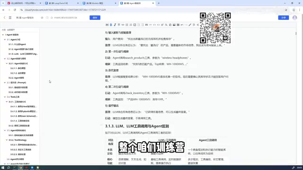Image resolution: width=303 pixels, height=170 pixels.
Task: Open a new browser tab
Action: pos(159,3)
